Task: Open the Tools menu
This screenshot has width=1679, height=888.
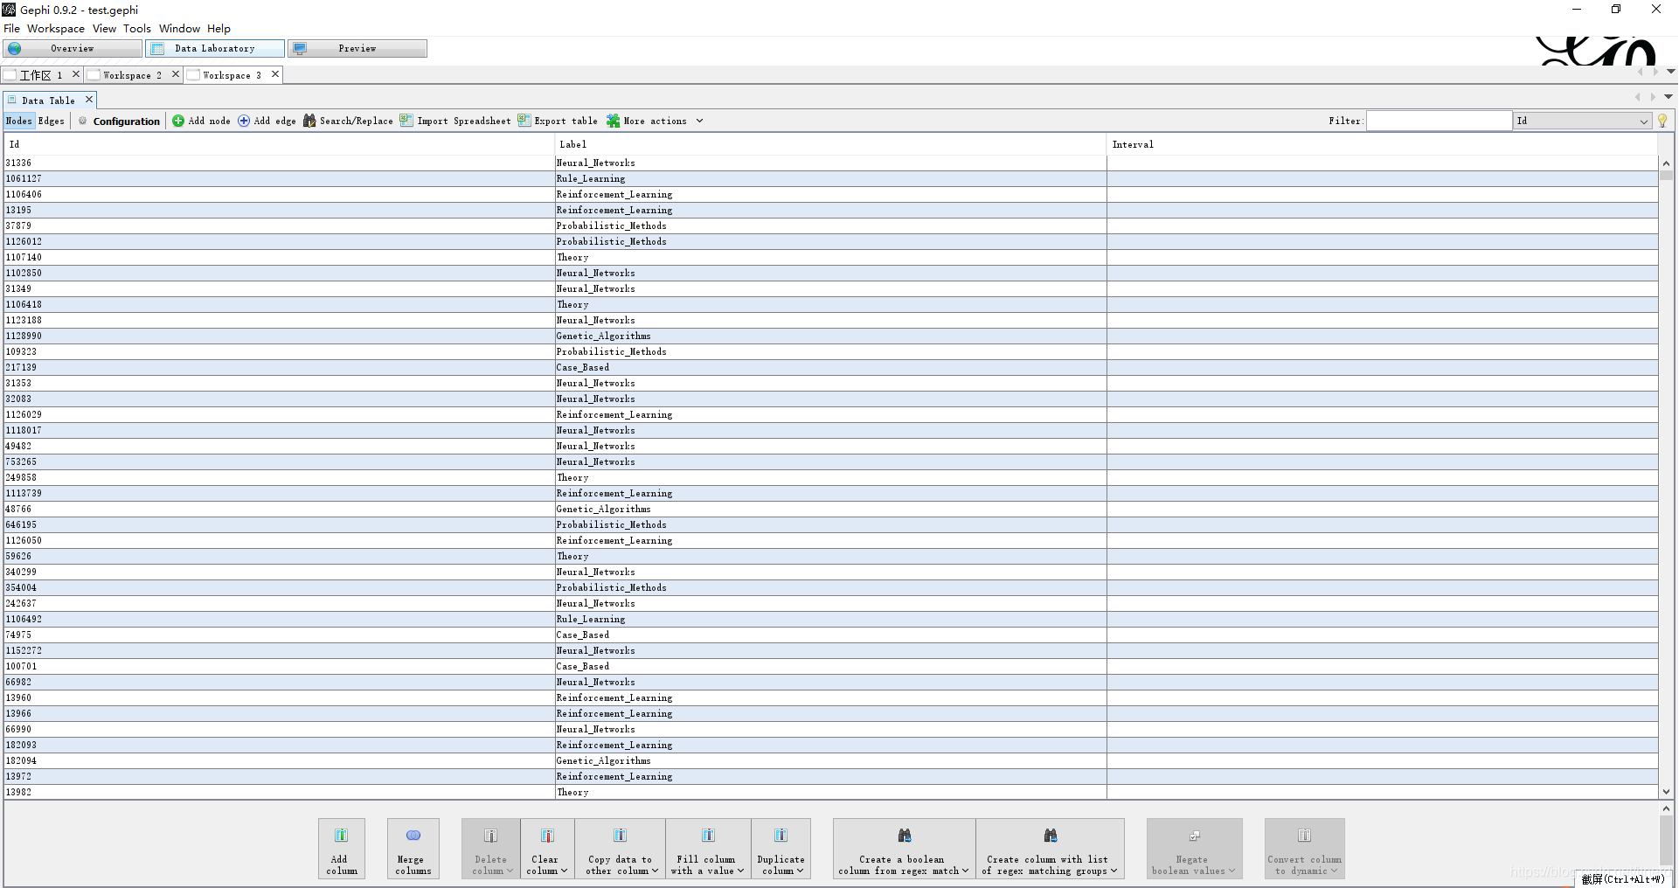Action: click(x=137, y=28)
